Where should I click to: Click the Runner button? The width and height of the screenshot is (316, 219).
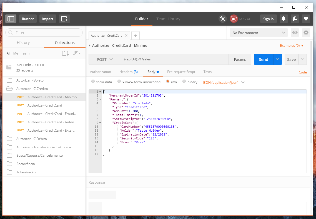(x=28, y=19)
